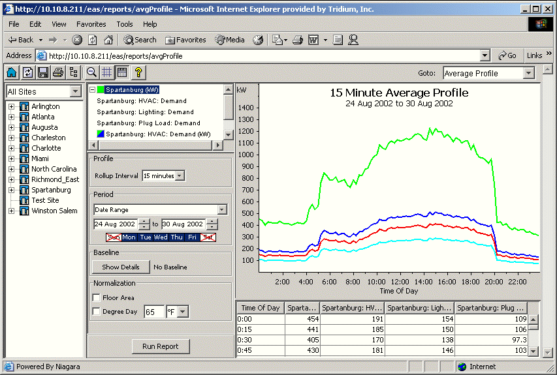
Task: Click the Home icon in the report toolbar
Action: 12,72
